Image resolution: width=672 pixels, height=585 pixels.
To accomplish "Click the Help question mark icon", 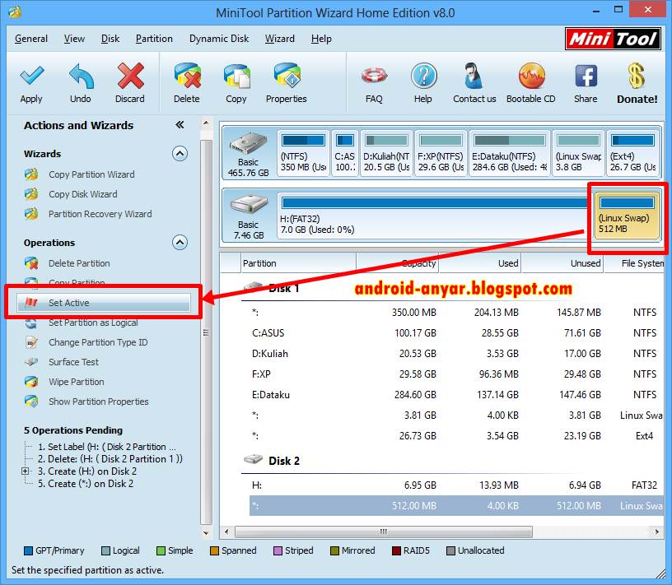I will (x=423, y=76).
